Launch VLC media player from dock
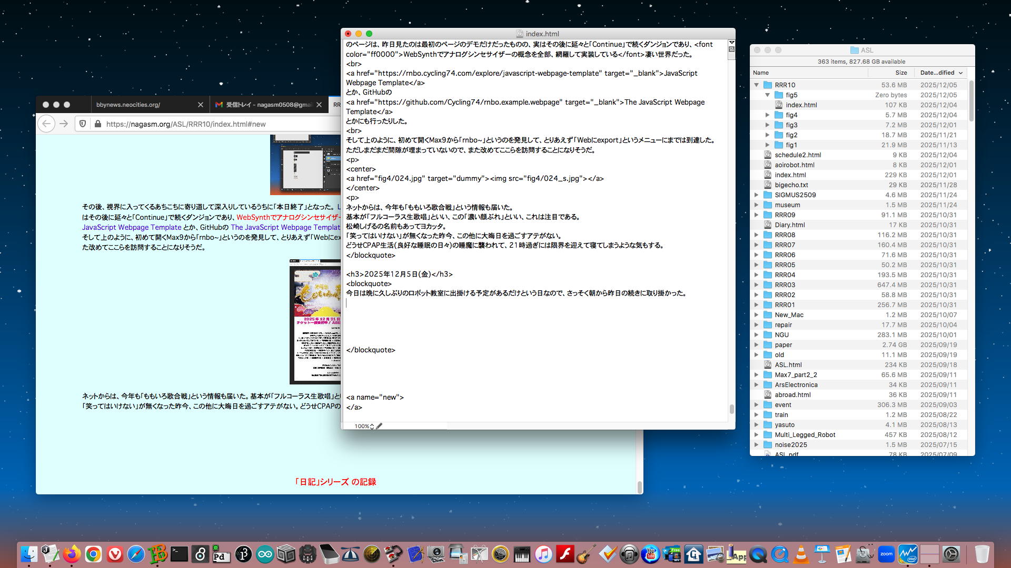Viewport: 1011px width, 568px height. tap(801, 554)
